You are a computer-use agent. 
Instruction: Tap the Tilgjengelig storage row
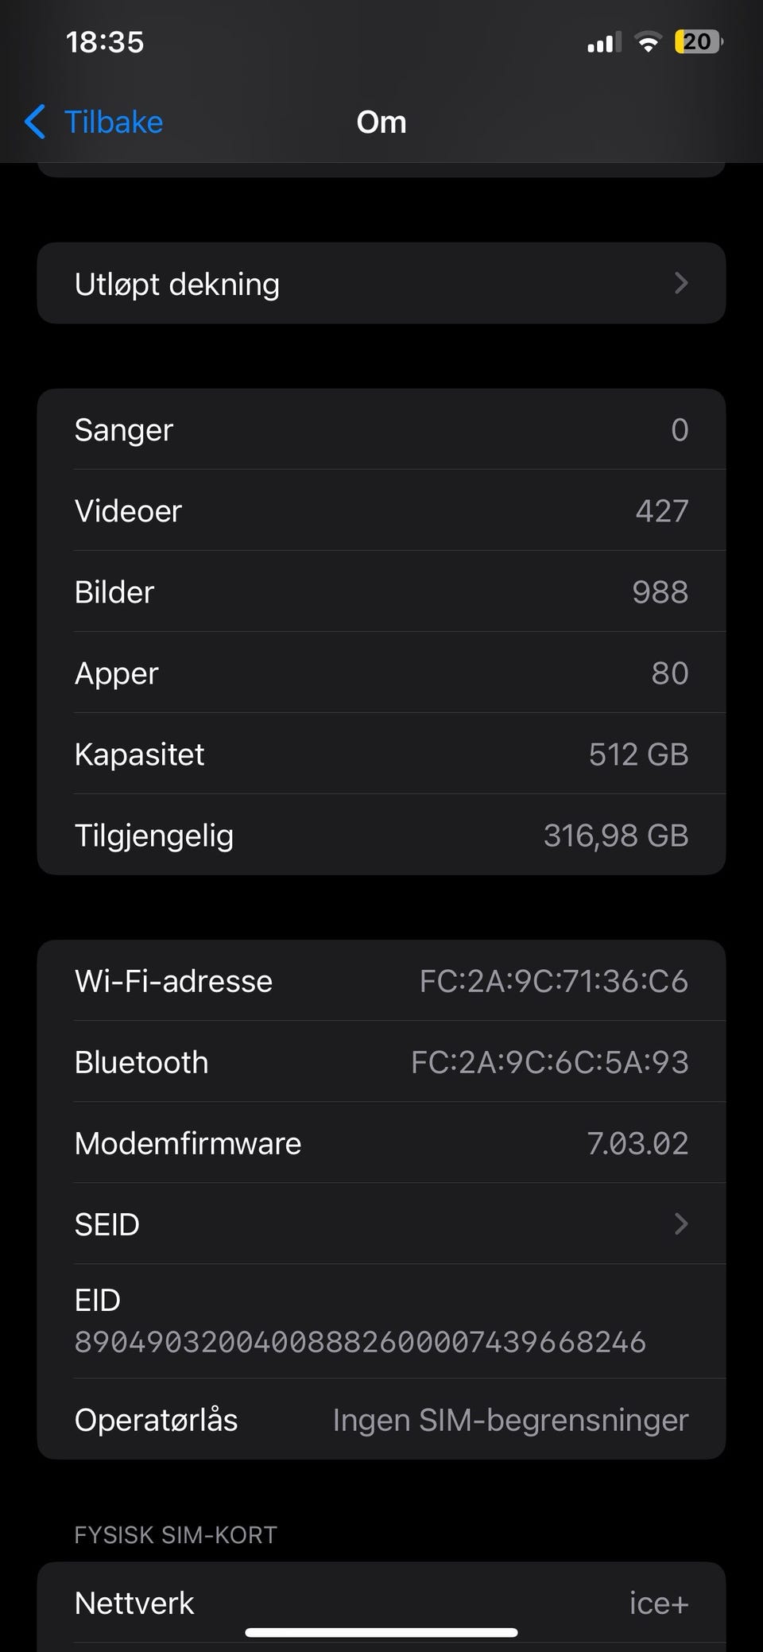pyautogui.click(x=381, y=836)
